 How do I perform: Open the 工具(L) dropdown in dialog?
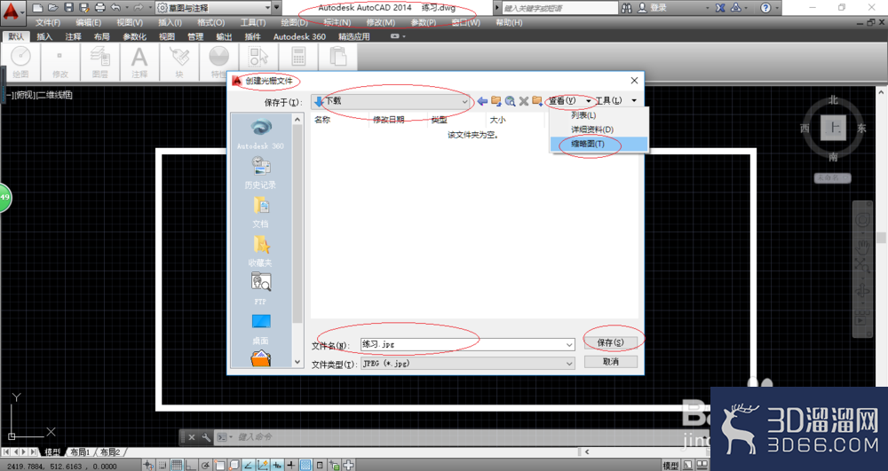(615, 100)
